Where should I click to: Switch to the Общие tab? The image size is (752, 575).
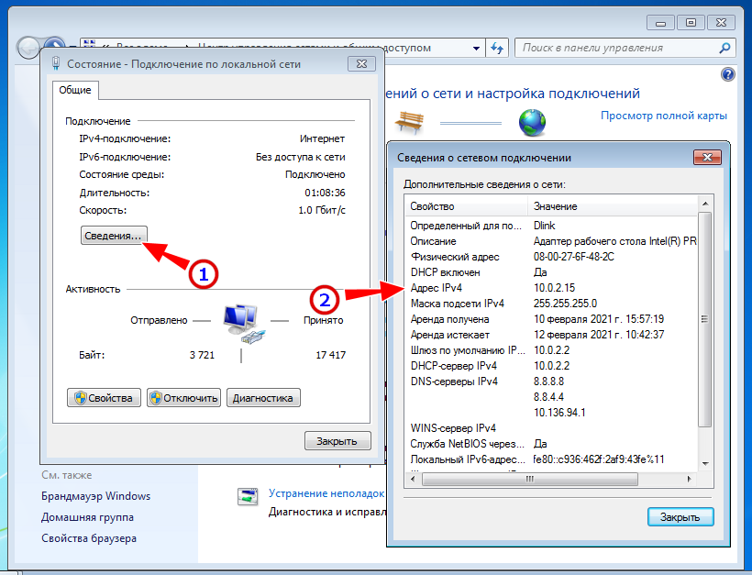pyautogui.click(x=75, y=90)
